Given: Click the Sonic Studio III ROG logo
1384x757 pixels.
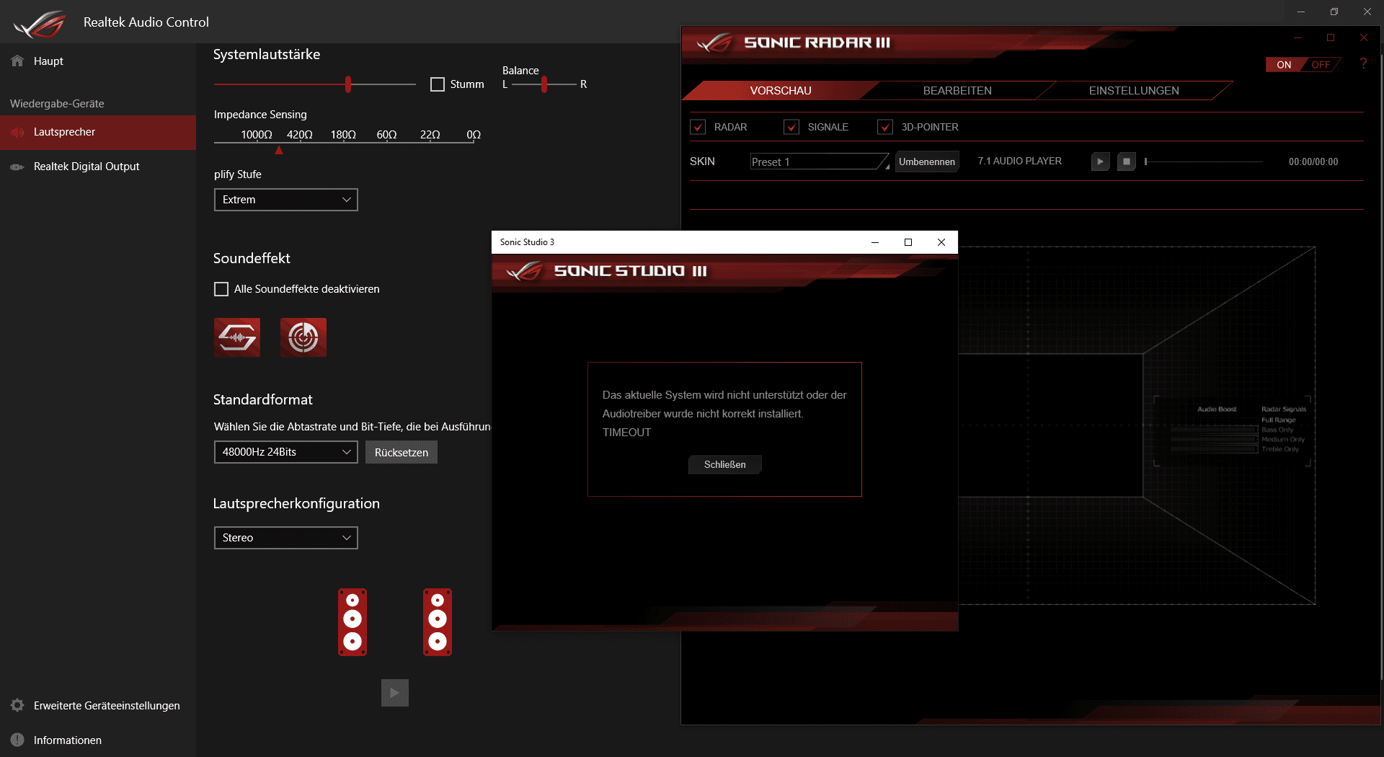Looking at the screenshot, I should pos(524,271).
